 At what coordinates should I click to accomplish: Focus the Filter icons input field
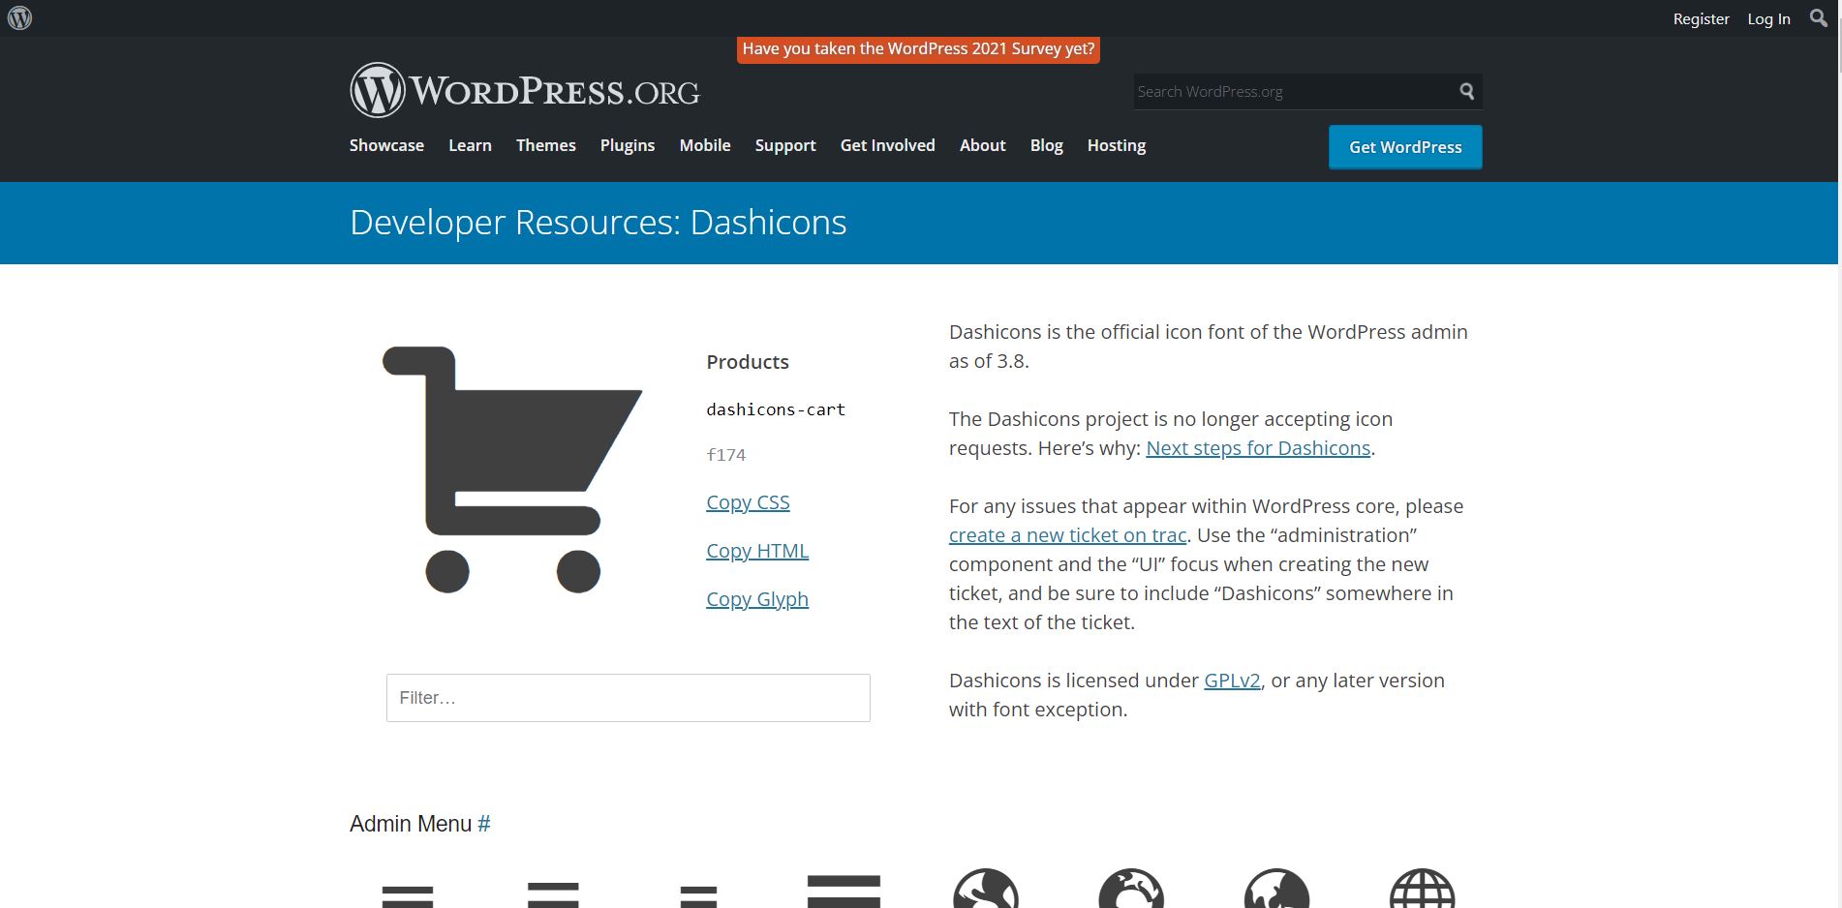628,698
